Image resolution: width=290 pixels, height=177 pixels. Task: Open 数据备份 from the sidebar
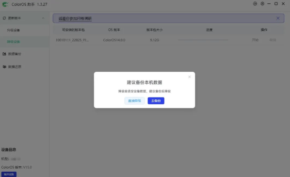[x=15, y=54]
